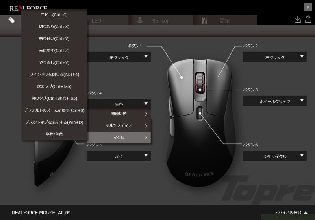315x220 pixels.
Task: Select 切り取り(Ctrl+X) macro
Action: click(54, 27)
